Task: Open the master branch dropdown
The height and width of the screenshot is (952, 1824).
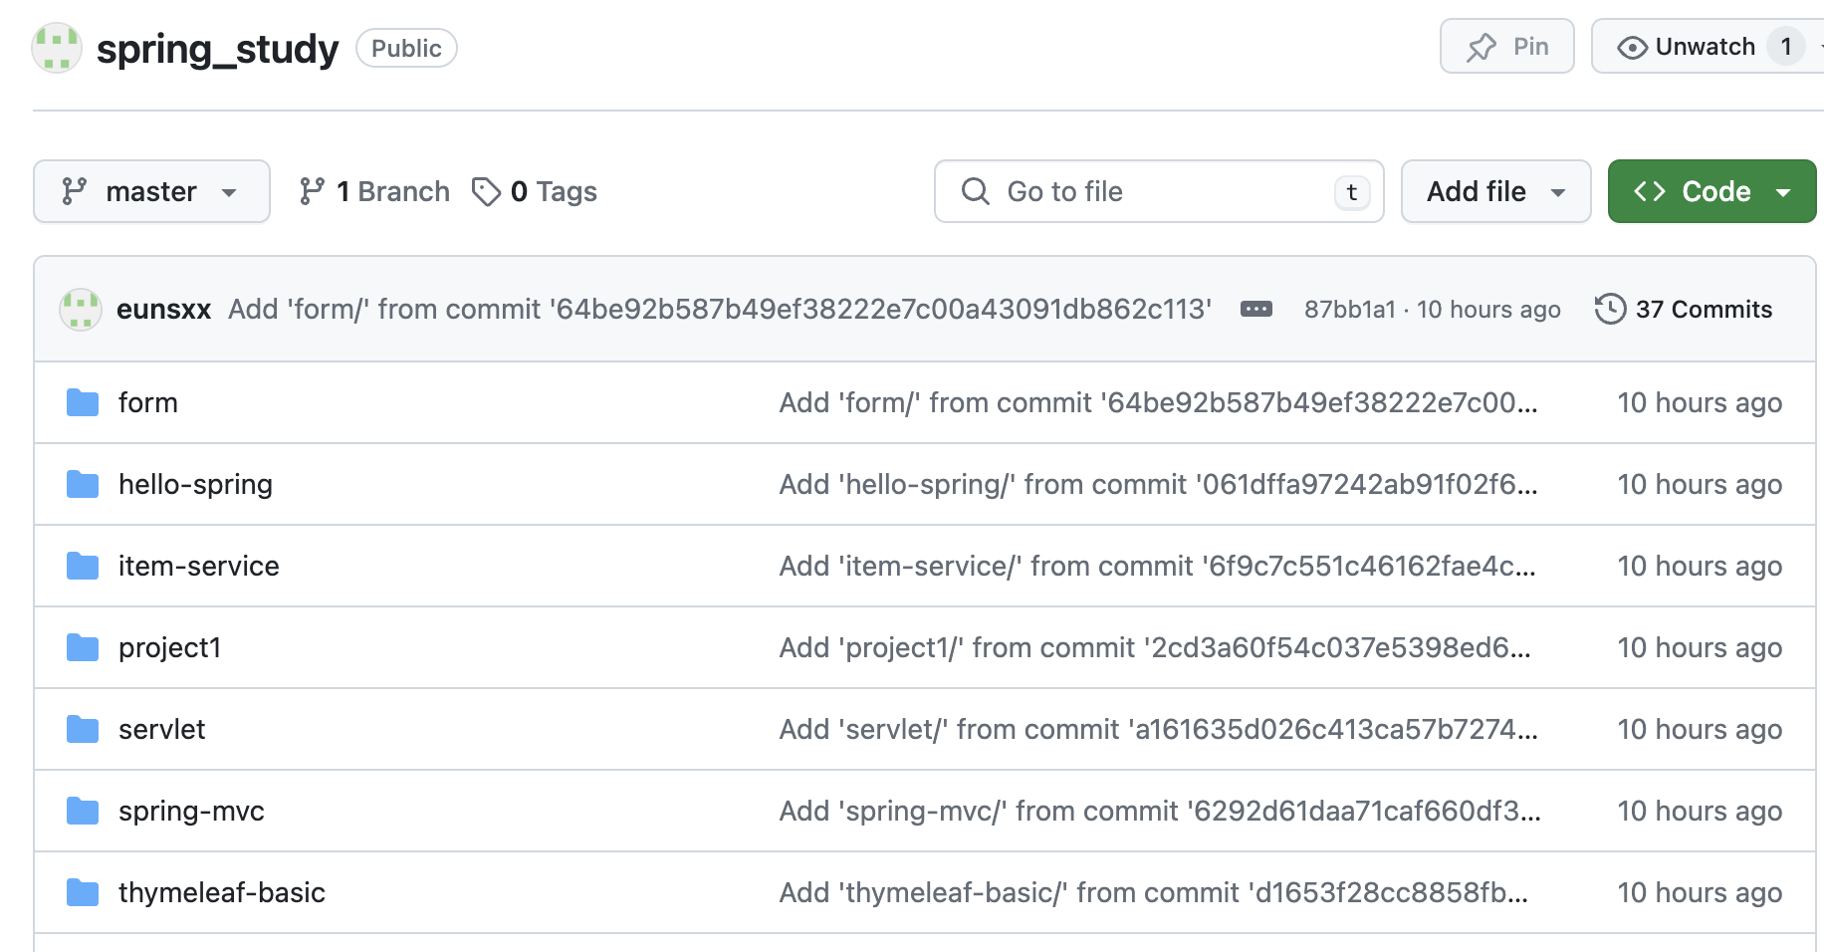Action: point(151,191)
